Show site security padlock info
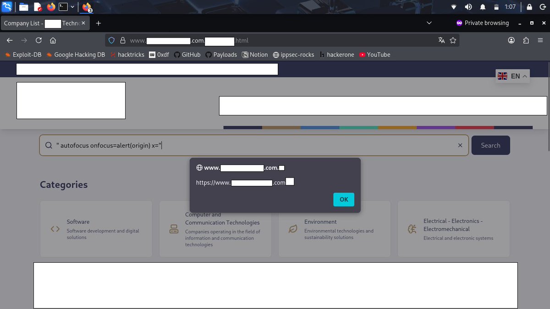Viewport: 550px width, 309px height. pos(122,40)
